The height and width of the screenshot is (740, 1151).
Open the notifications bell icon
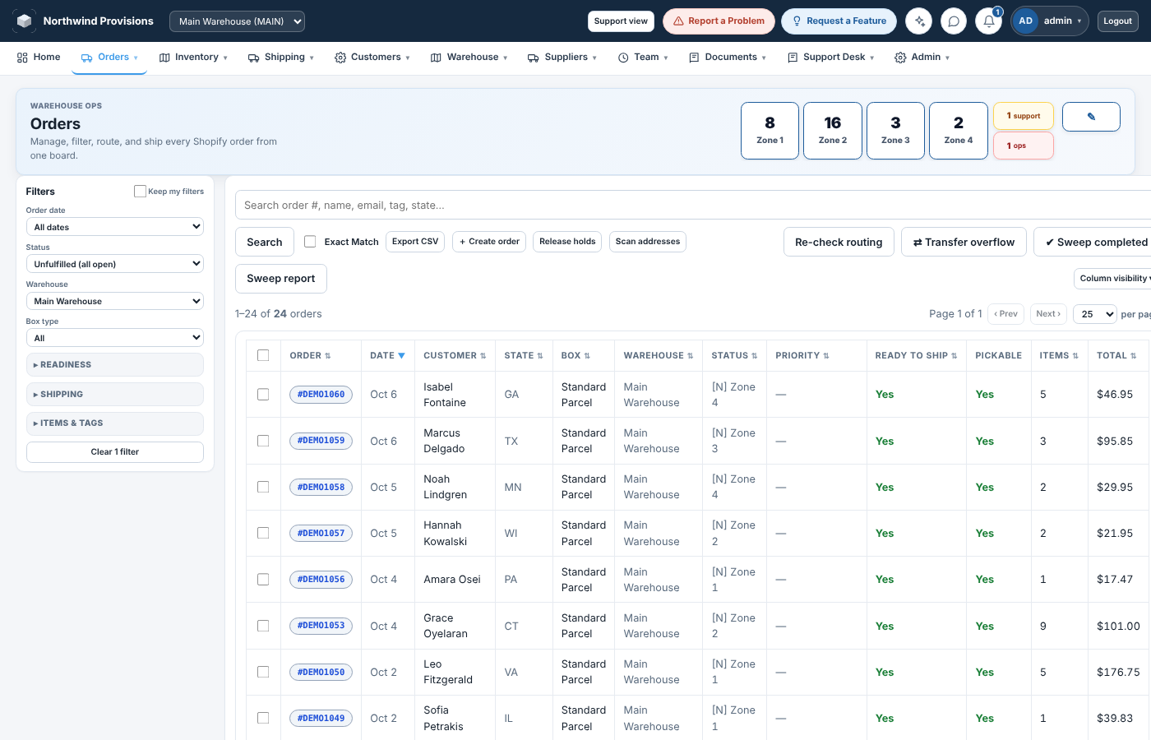(989, 21)
